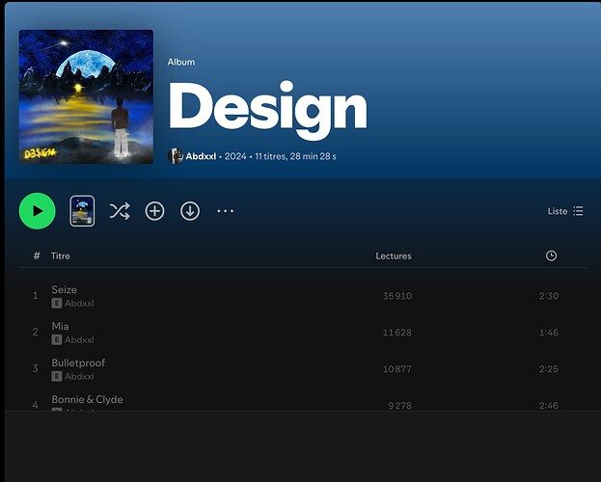The height and width of the screenshot is (482, 601).
Task: Open the three-dot more options menu
Action: [225, 211]
